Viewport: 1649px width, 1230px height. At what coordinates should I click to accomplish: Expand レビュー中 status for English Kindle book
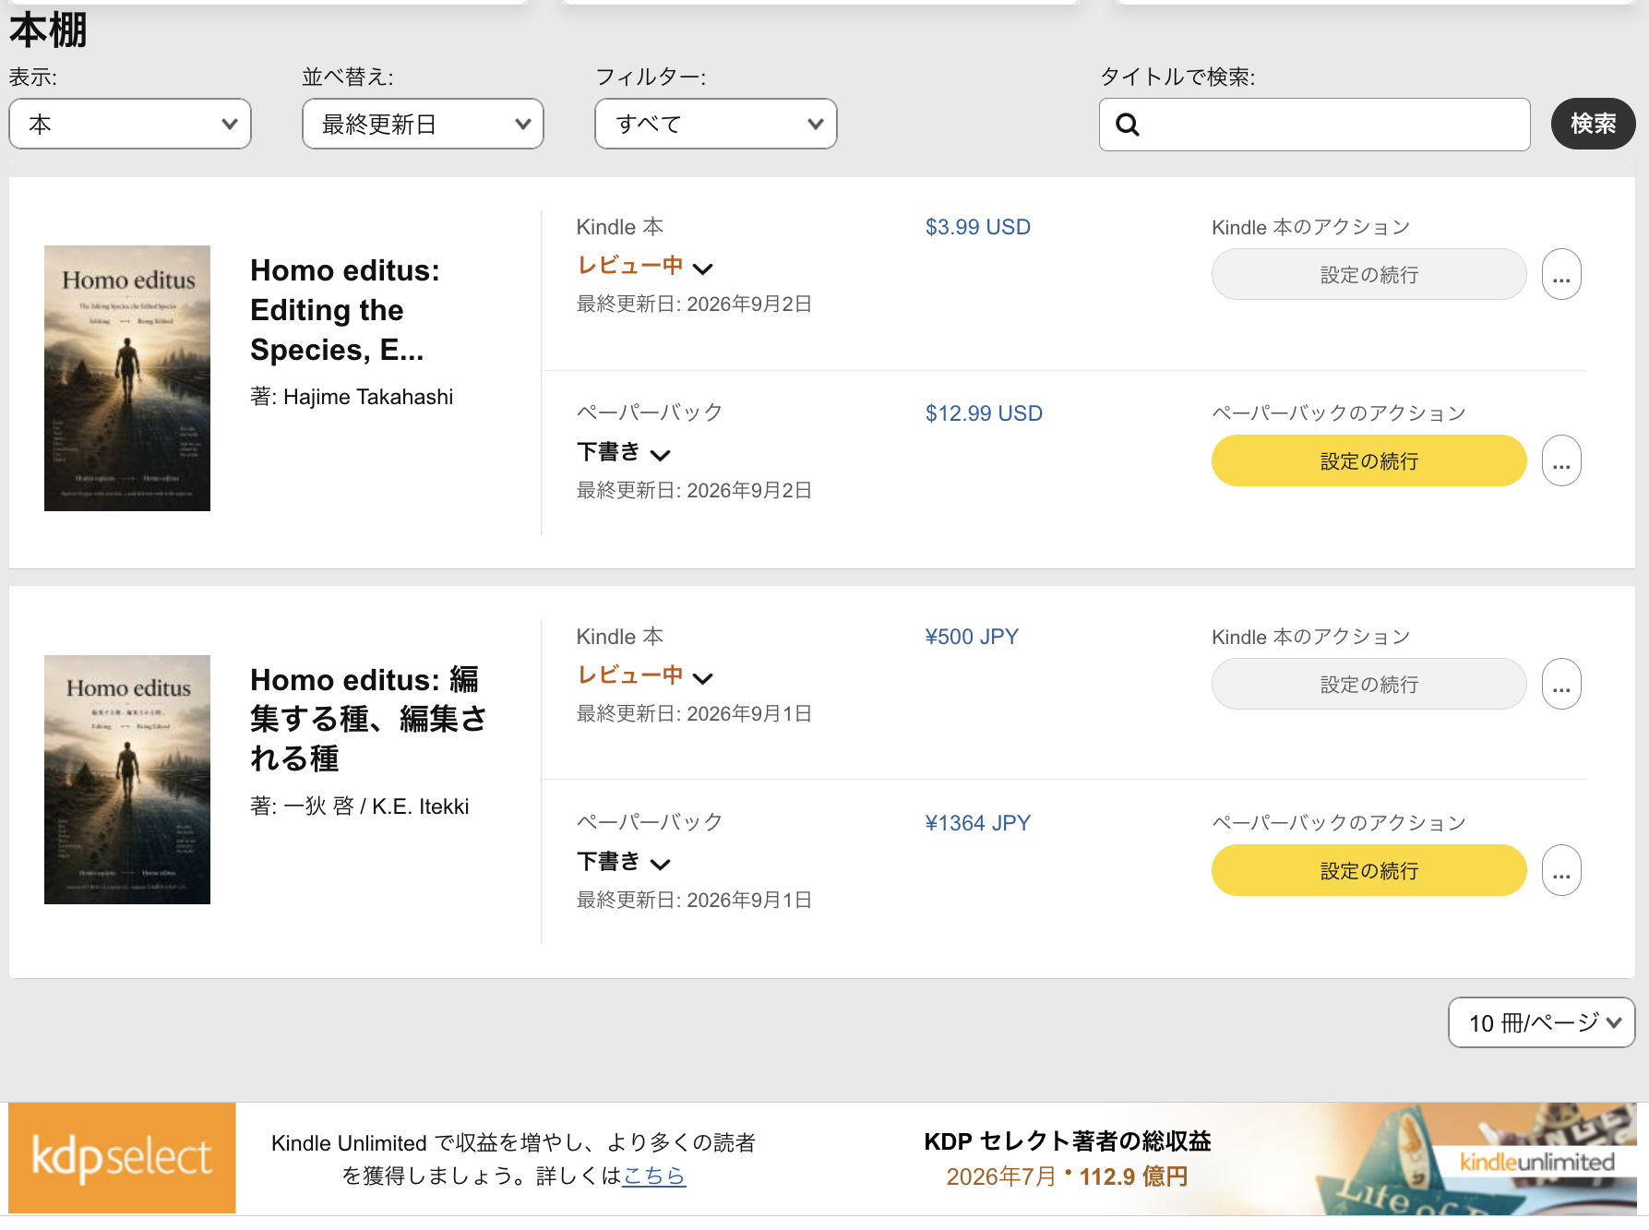pos(645,267)
